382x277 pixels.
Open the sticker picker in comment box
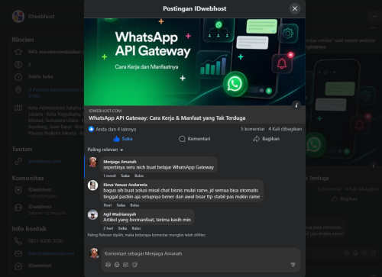click(134, 265)
